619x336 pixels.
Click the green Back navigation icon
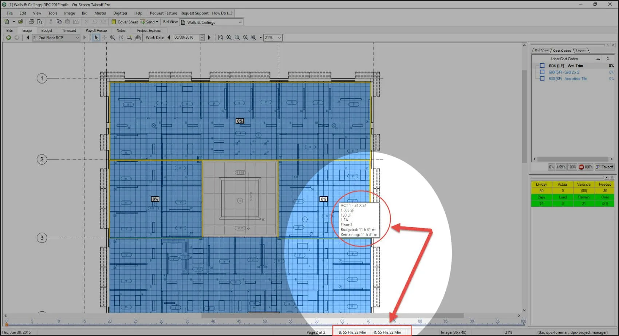8,37
